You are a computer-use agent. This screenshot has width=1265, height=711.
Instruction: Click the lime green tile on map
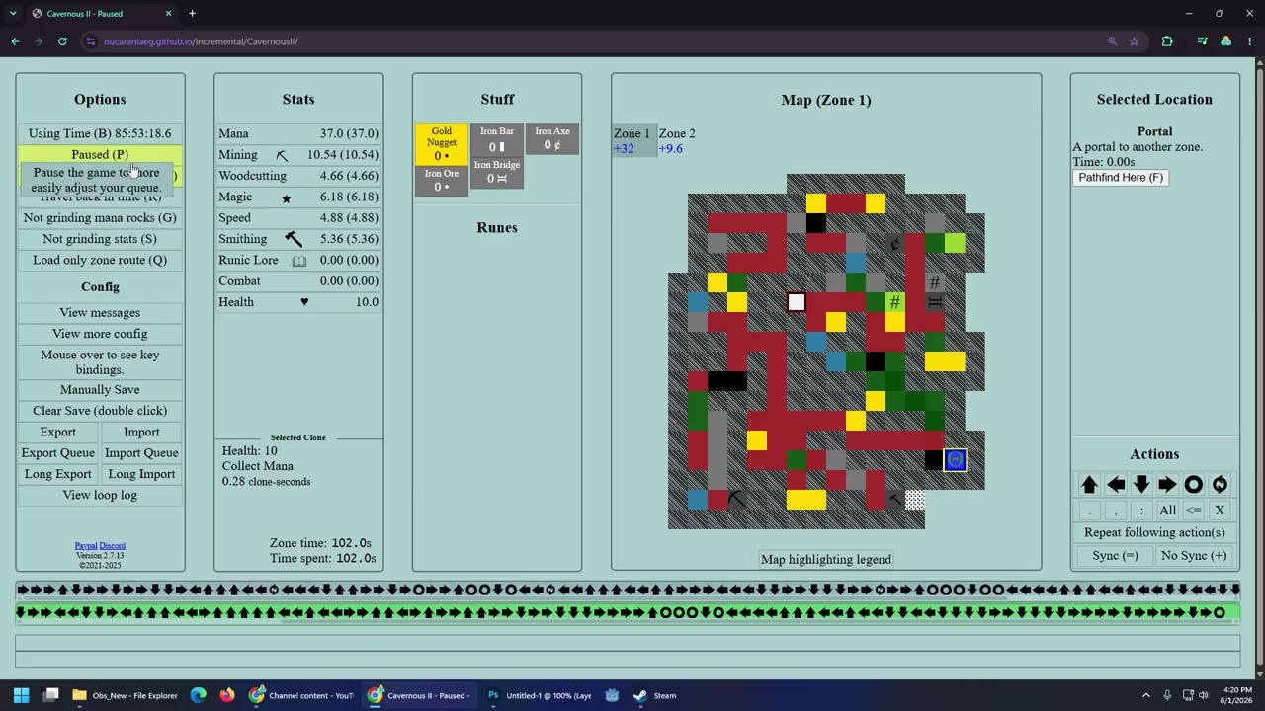point(955,243)
